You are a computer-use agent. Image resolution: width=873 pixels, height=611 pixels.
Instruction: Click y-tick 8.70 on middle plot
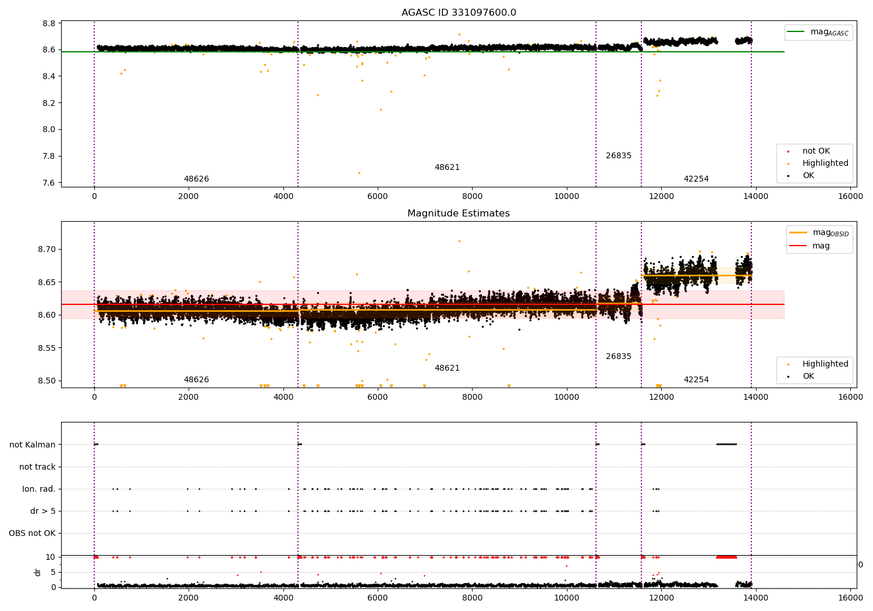[x=47, y=249]
